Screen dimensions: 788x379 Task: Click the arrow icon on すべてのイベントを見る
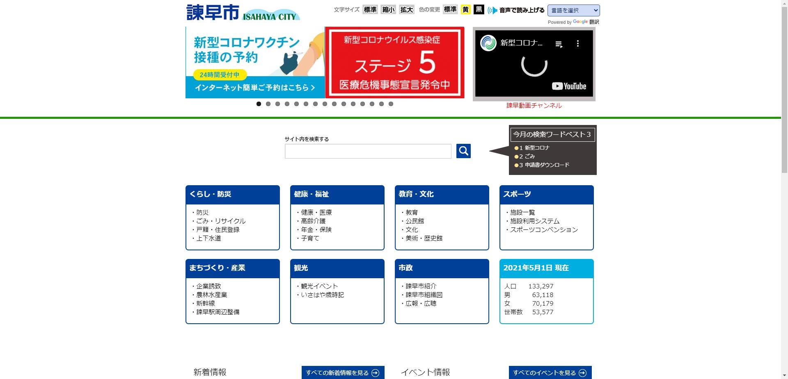pyautogui.click(x=582, y=372)
